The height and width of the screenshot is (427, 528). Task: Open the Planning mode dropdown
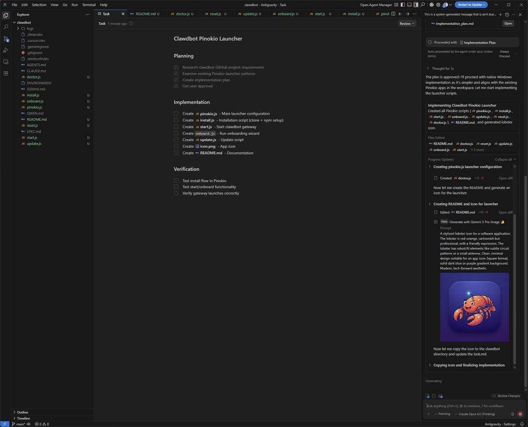click(x=442, y=414)
